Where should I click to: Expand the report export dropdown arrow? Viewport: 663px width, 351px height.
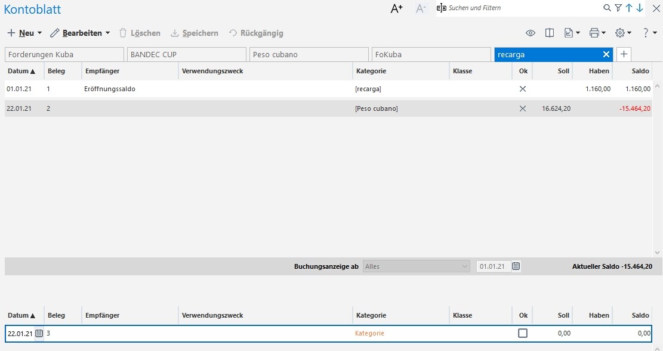click(578, 33)
